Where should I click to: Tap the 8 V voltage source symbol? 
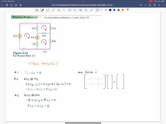pyautogui.click(x=19, y=36)
